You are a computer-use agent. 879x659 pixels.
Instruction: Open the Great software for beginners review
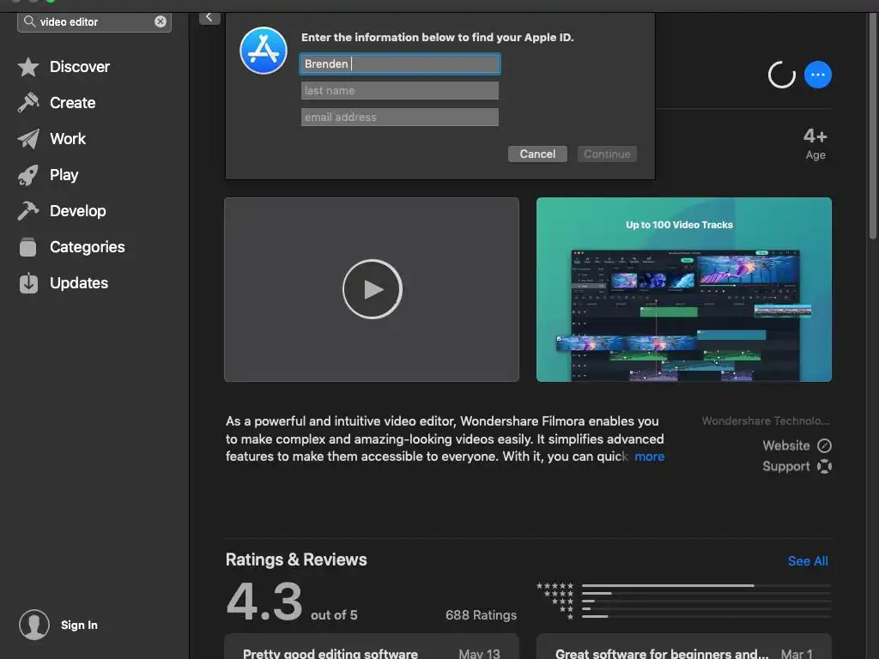coord(684,647)
